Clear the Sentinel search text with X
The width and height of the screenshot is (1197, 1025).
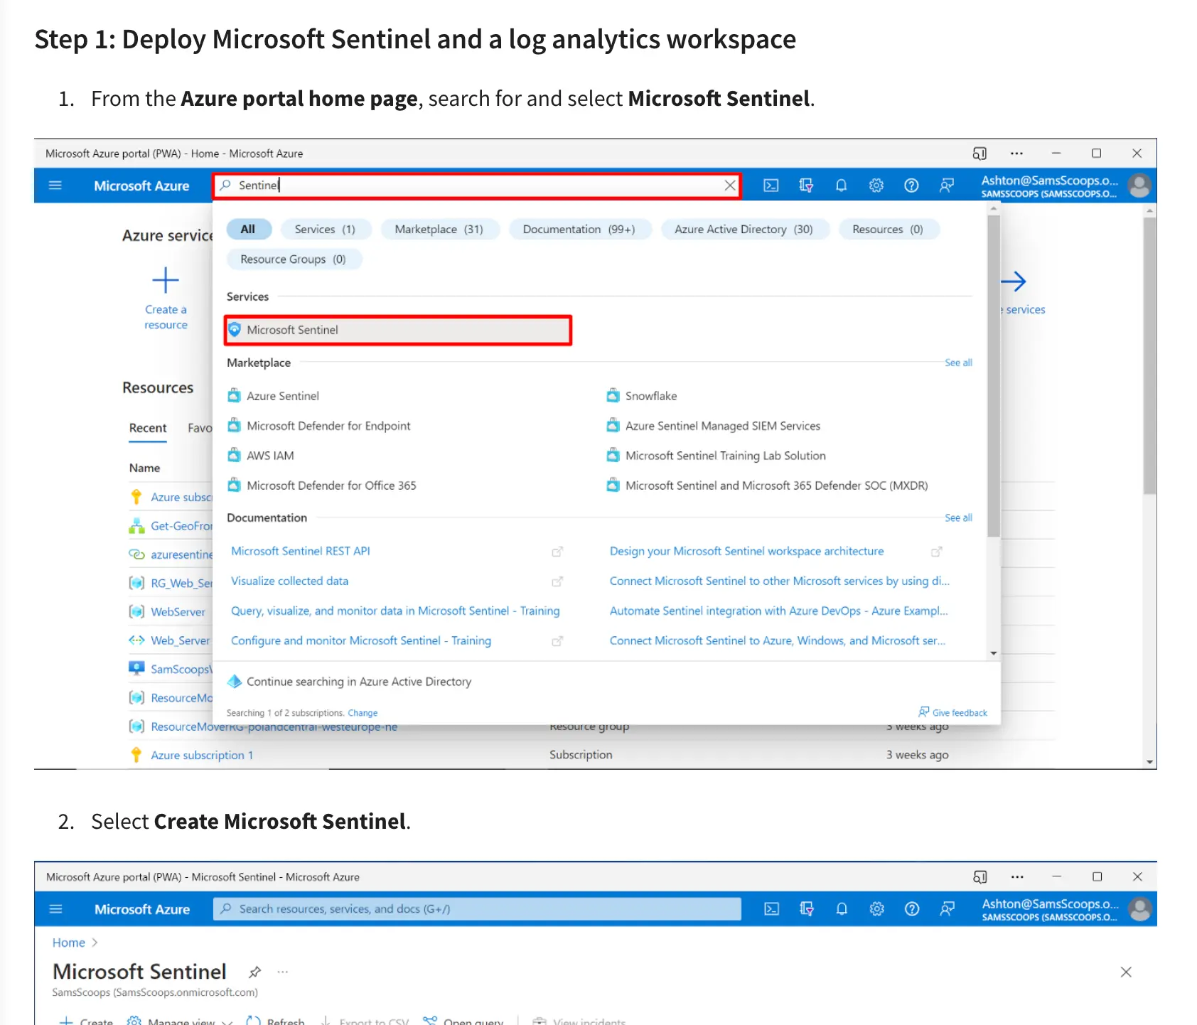point(729,186)
